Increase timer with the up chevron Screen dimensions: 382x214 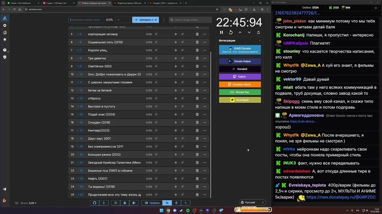point(240,32)
